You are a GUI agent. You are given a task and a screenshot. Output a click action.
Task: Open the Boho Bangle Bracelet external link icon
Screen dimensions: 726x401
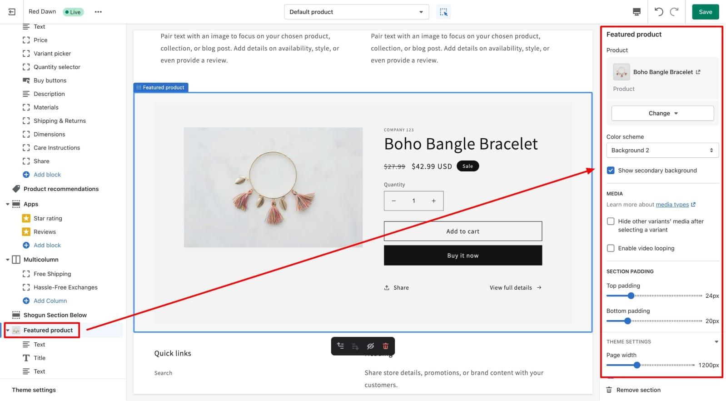tap(698, 71)
